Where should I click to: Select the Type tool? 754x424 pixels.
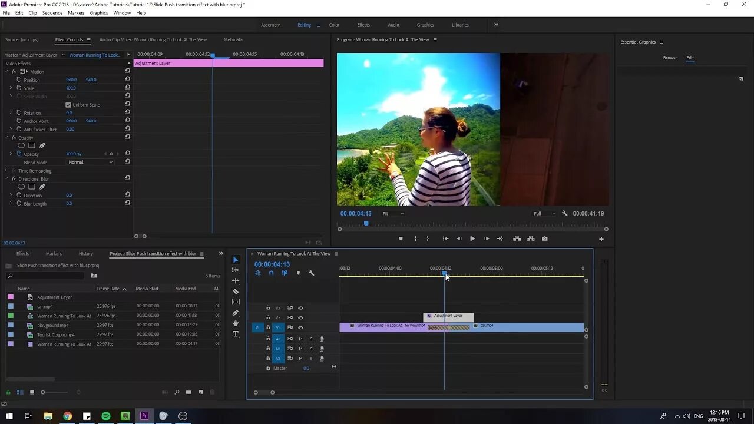(x=236, y=334)
